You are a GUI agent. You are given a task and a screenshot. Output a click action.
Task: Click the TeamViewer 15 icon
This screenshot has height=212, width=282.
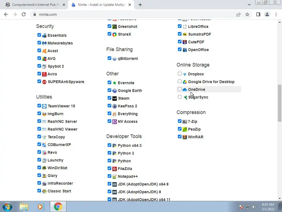tap(44, 106)
